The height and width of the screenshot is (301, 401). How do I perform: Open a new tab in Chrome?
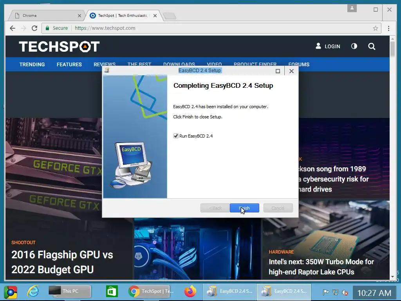[170, 16]
